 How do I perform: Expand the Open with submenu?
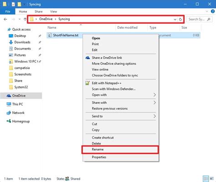pos(121,95)
